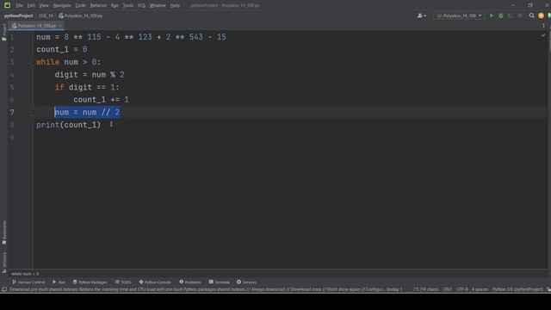
Task: Collapse the while loop with the fold marker
Action: [33, 62]
